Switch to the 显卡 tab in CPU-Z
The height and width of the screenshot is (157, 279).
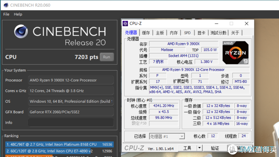coord(201,33)
